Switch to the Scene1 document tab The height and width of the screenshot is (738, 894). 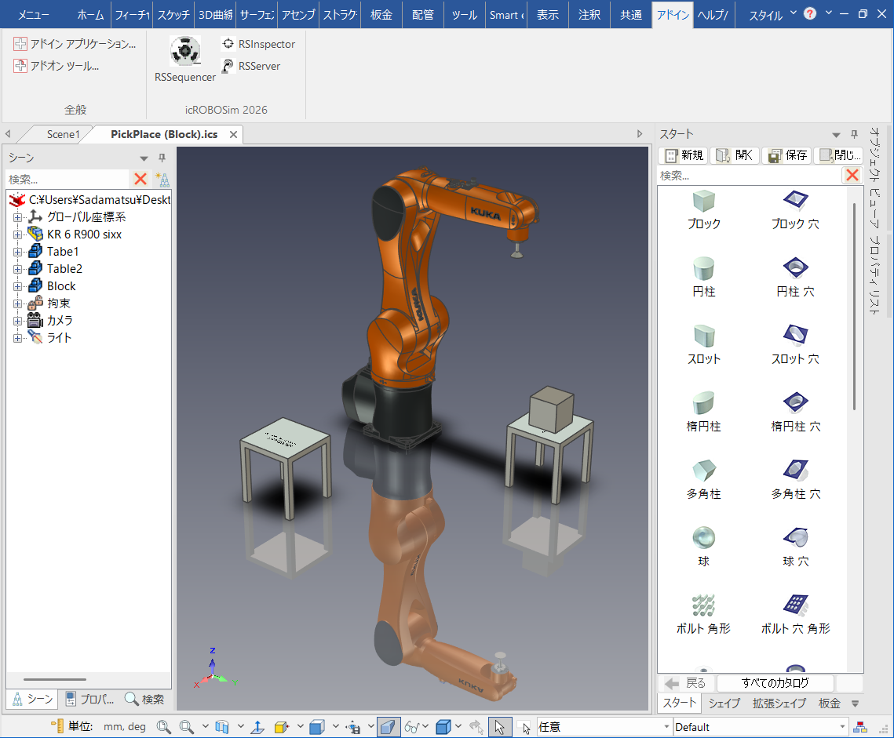point(63,134)
